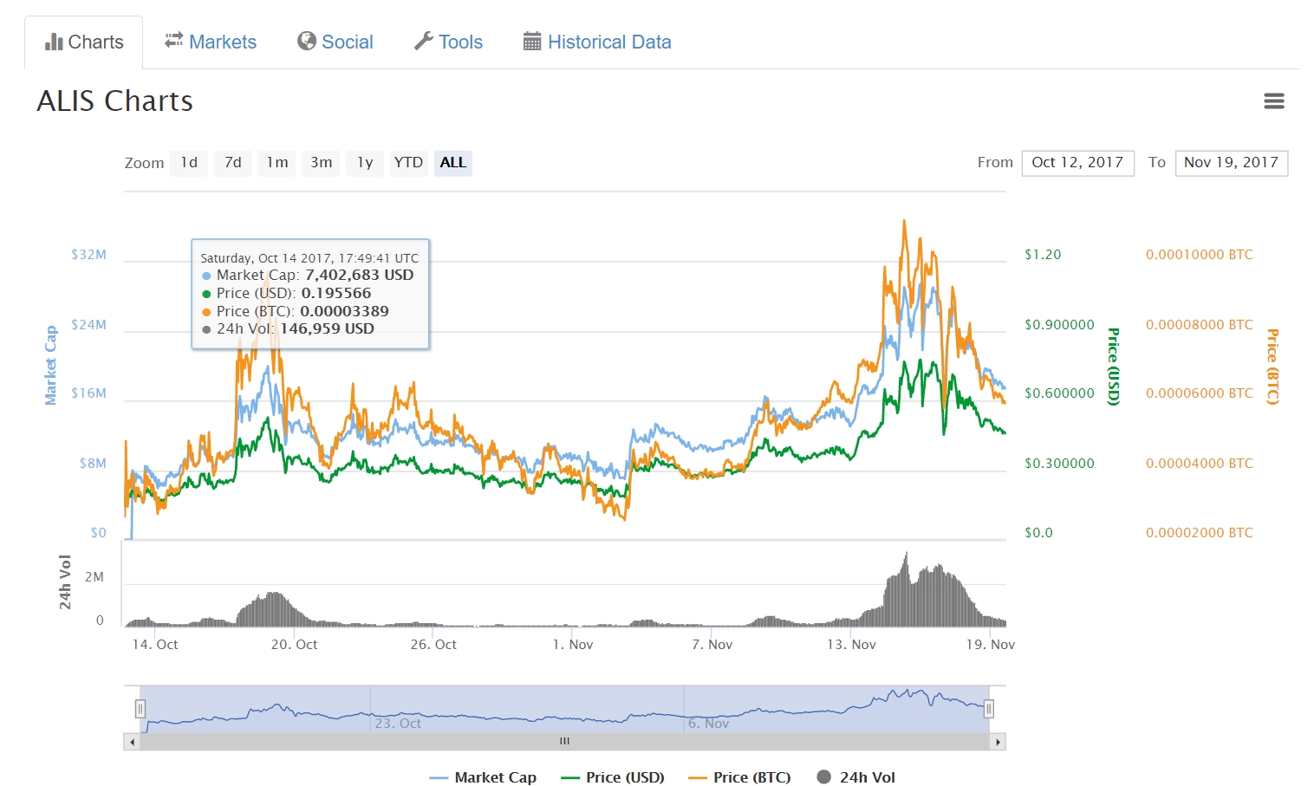Open the Historical Data tab

(596, 42)
